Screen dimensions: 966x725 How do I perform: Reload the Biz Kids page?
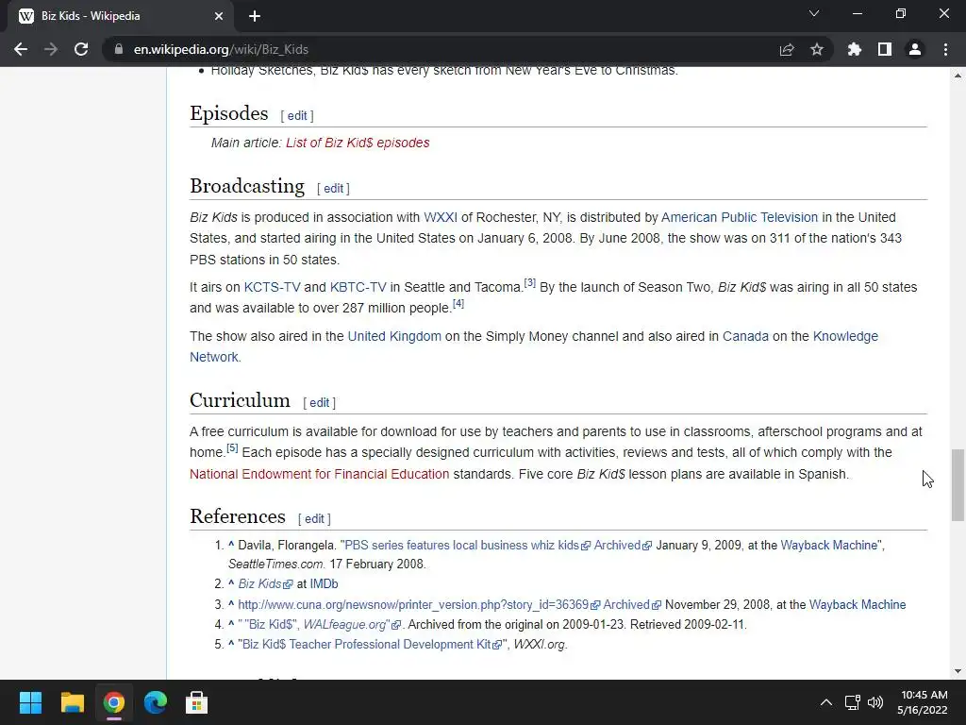click(x=81, y=49)
